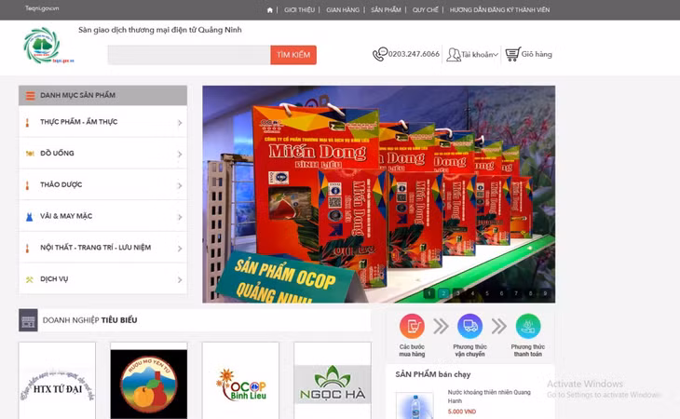
Task: Focus the product search input field
Action: 189,55
